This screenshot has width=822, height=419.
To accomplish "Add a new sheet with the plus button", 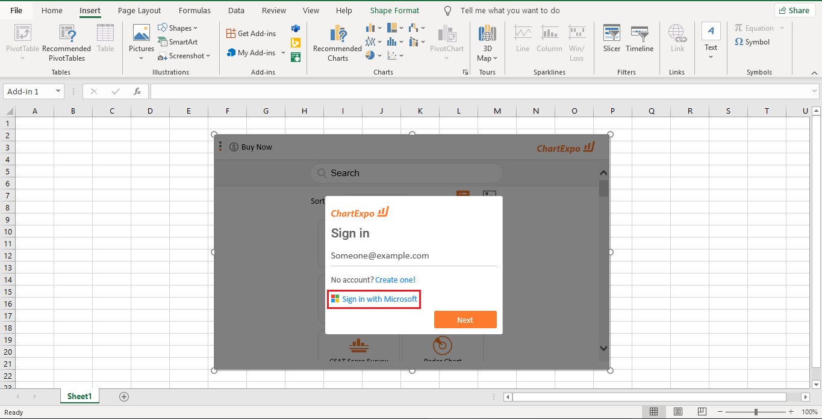I will 124,396.
